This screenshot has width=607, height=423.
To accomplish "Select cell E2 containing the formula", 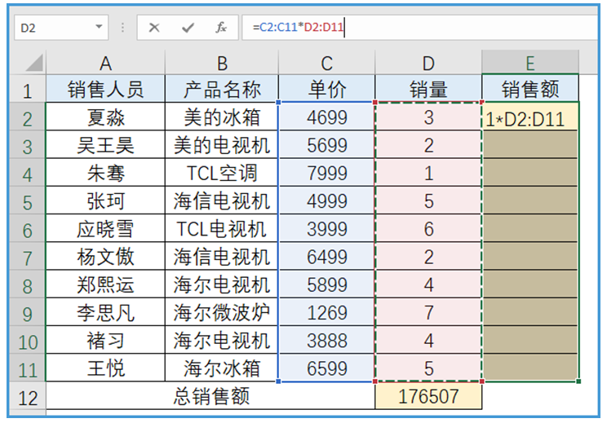I will click(x=529, y=118).
